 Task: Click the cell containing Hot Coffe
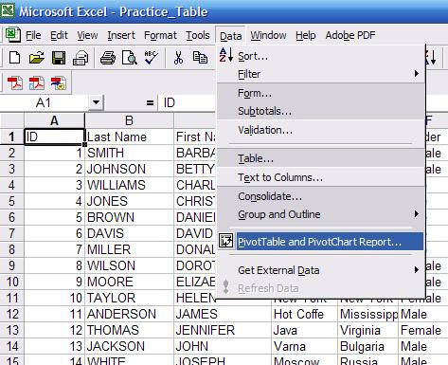pos(304,314)
